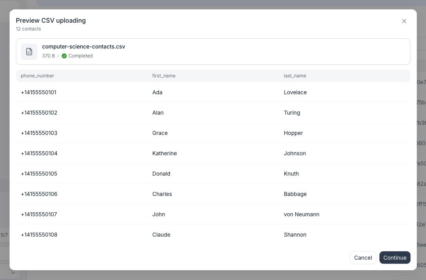Image resolution: width=426 pixels, height=280 pixels.
Task: Click last name Babbage in the table
Action: pos(295,194)
